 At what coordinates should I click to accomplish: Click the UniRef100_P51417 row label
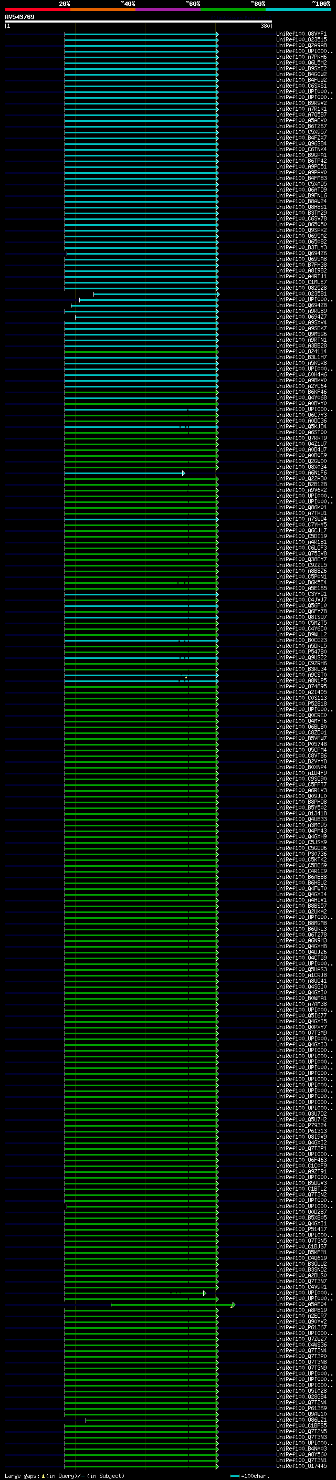click(x=301, y=1229)
